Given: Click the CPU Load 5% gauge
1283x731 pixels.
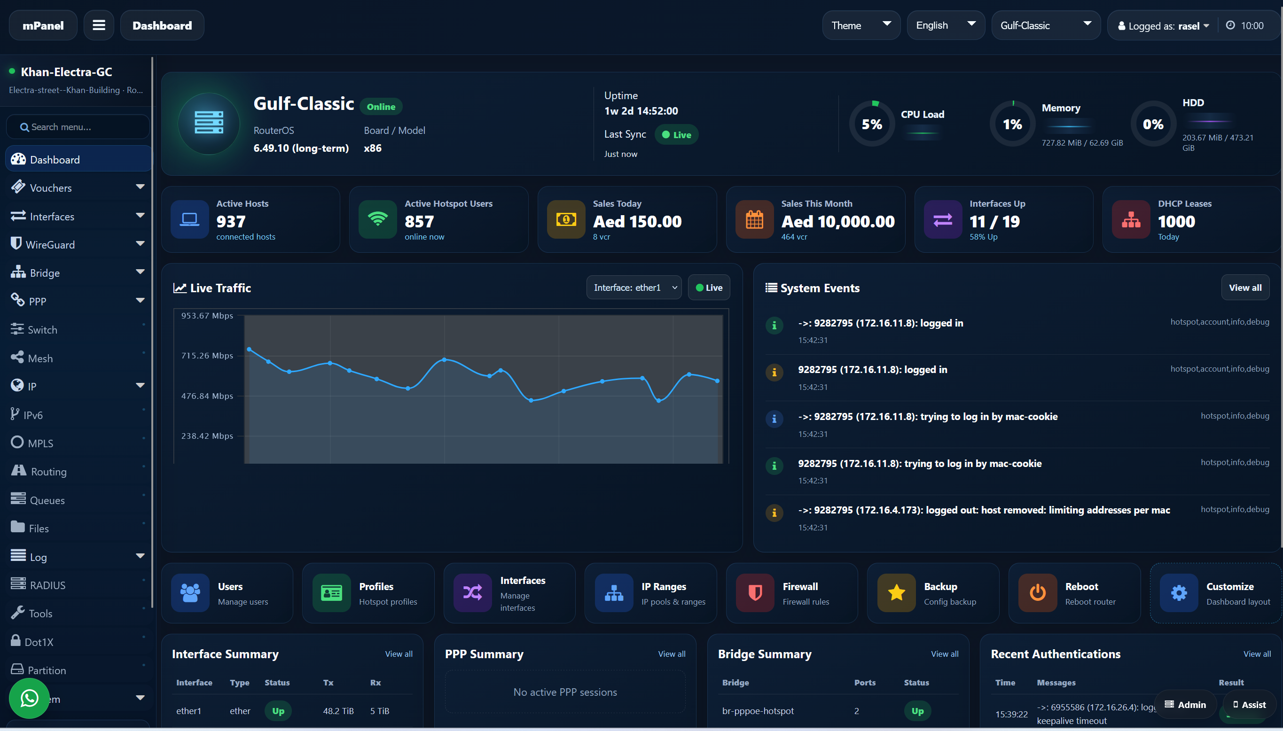Looking at the screenshot, I should coord(872,124).
